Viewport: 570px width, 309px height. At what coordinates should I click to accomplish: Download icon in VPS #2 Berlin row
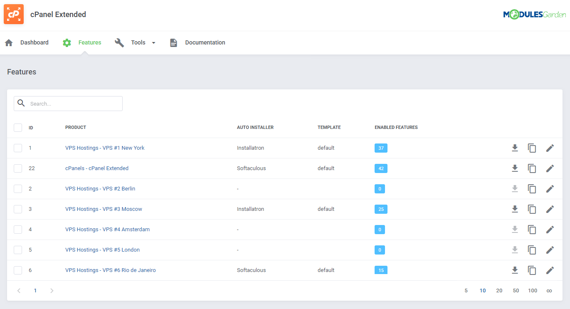[515, 188]
